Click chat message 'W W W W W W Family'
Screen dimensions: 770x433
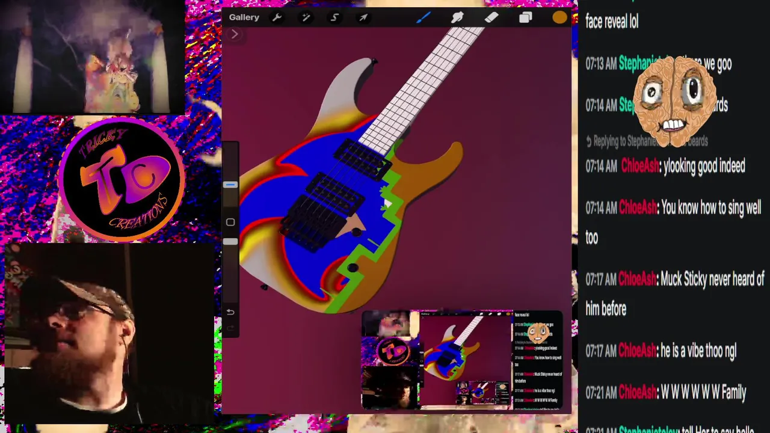pyautogui.click(x=703, y=393)
